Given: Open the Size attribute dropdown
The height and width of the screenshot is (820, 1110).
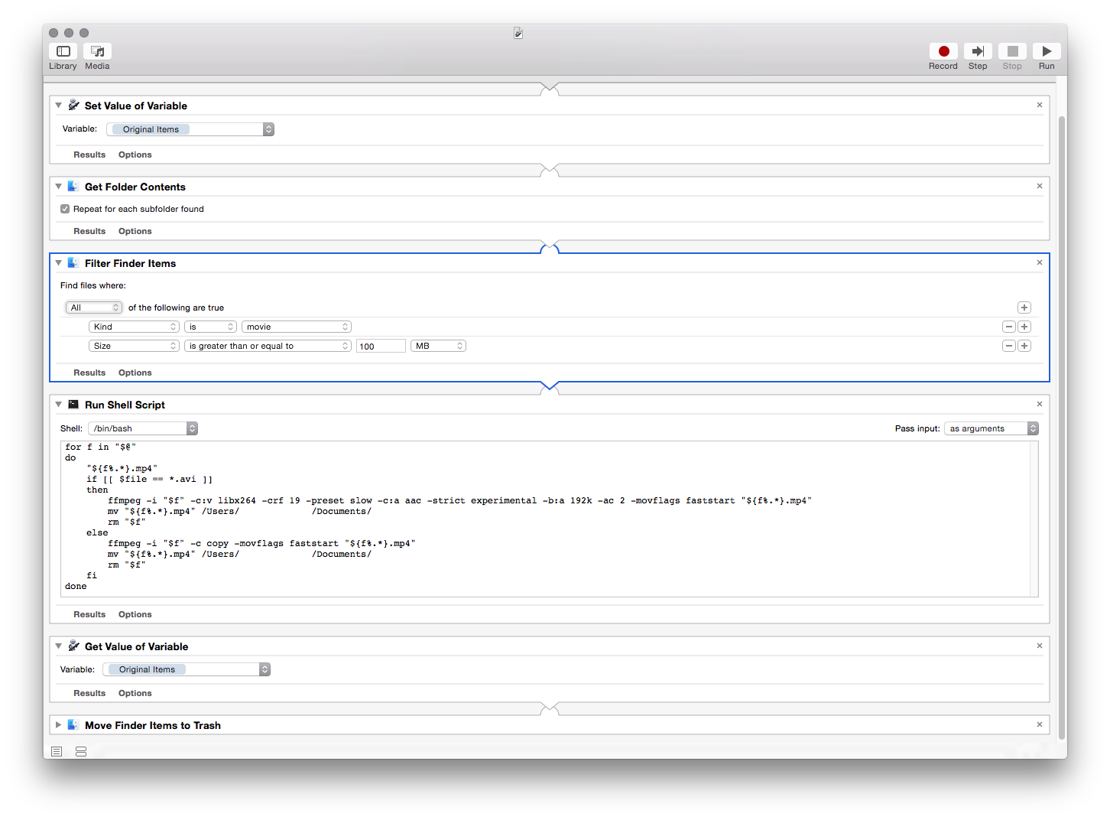Looking at the screenshot, I should (134, 346).
